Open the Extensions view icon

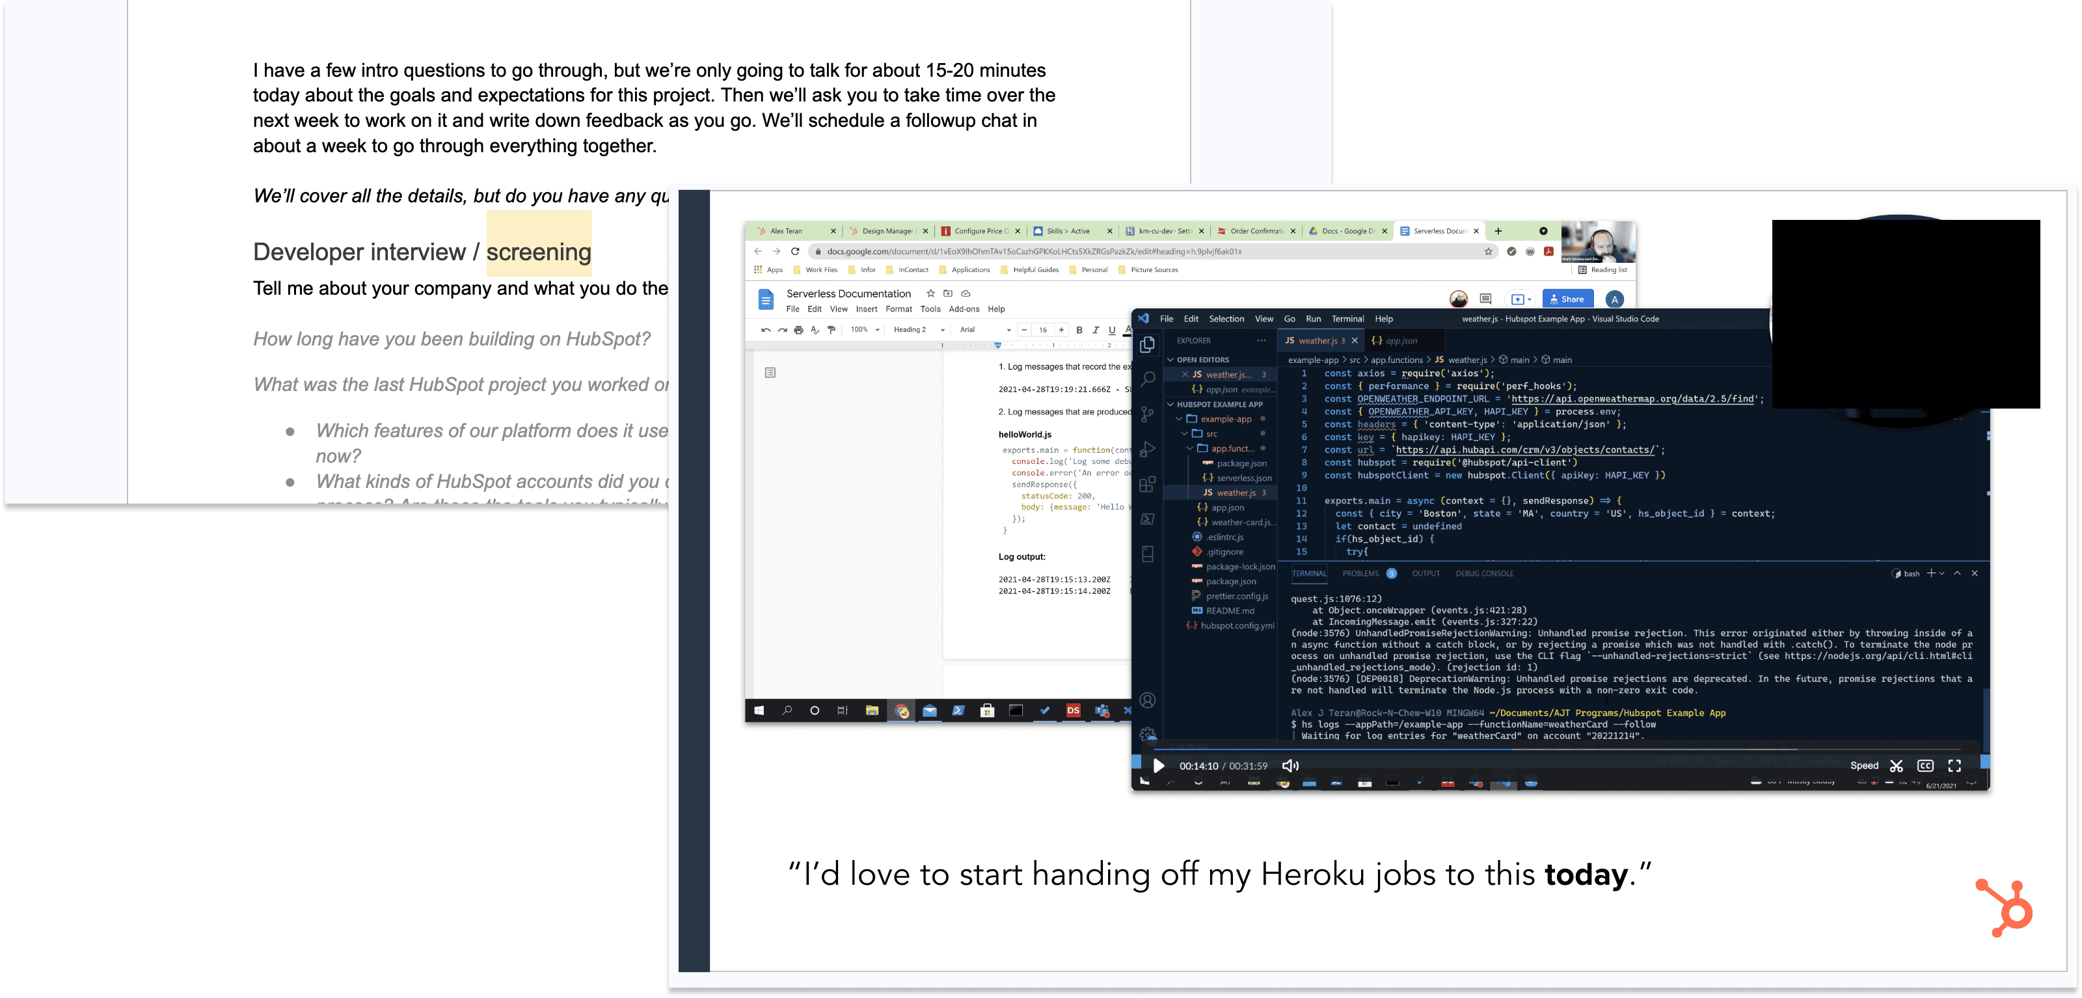click(1148, 485)
